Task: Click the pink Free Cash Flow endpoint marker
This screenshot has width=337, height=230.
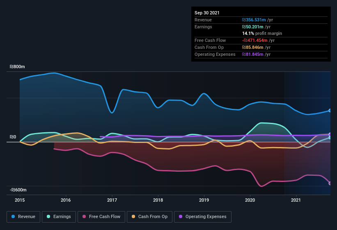Action: click(x=330, y=184)
